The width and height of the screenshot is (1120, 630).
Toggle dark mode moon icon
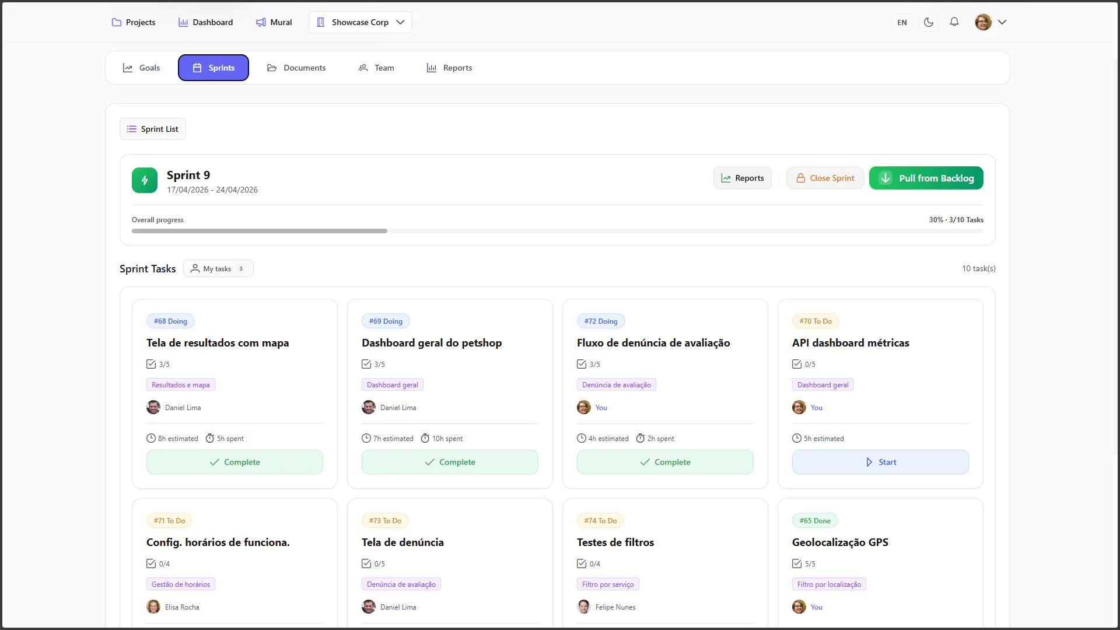[x=929, y=22]
